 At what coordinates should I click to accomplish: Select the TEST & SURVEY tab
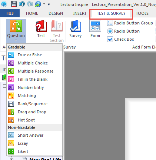tap(111, 13)
